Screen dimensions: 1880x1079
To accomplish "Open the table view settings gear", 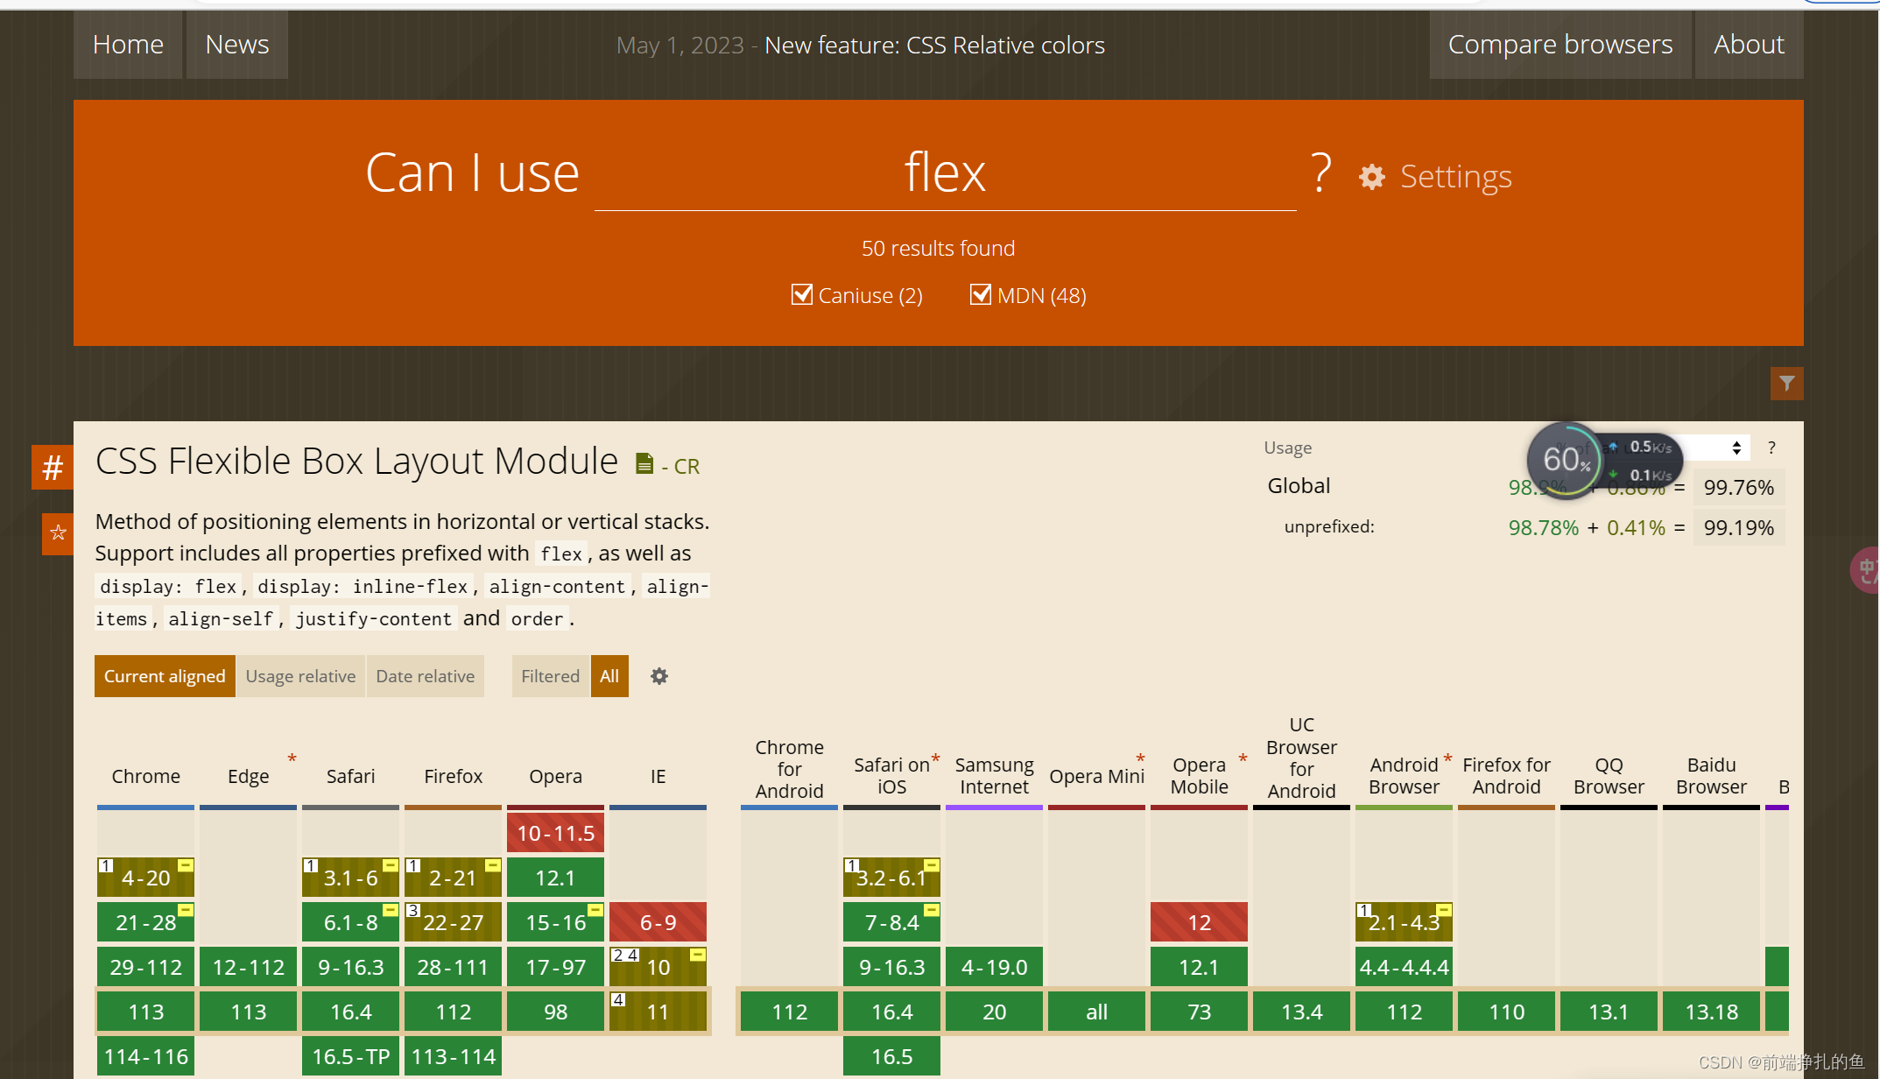I will [x=659, y=676].
